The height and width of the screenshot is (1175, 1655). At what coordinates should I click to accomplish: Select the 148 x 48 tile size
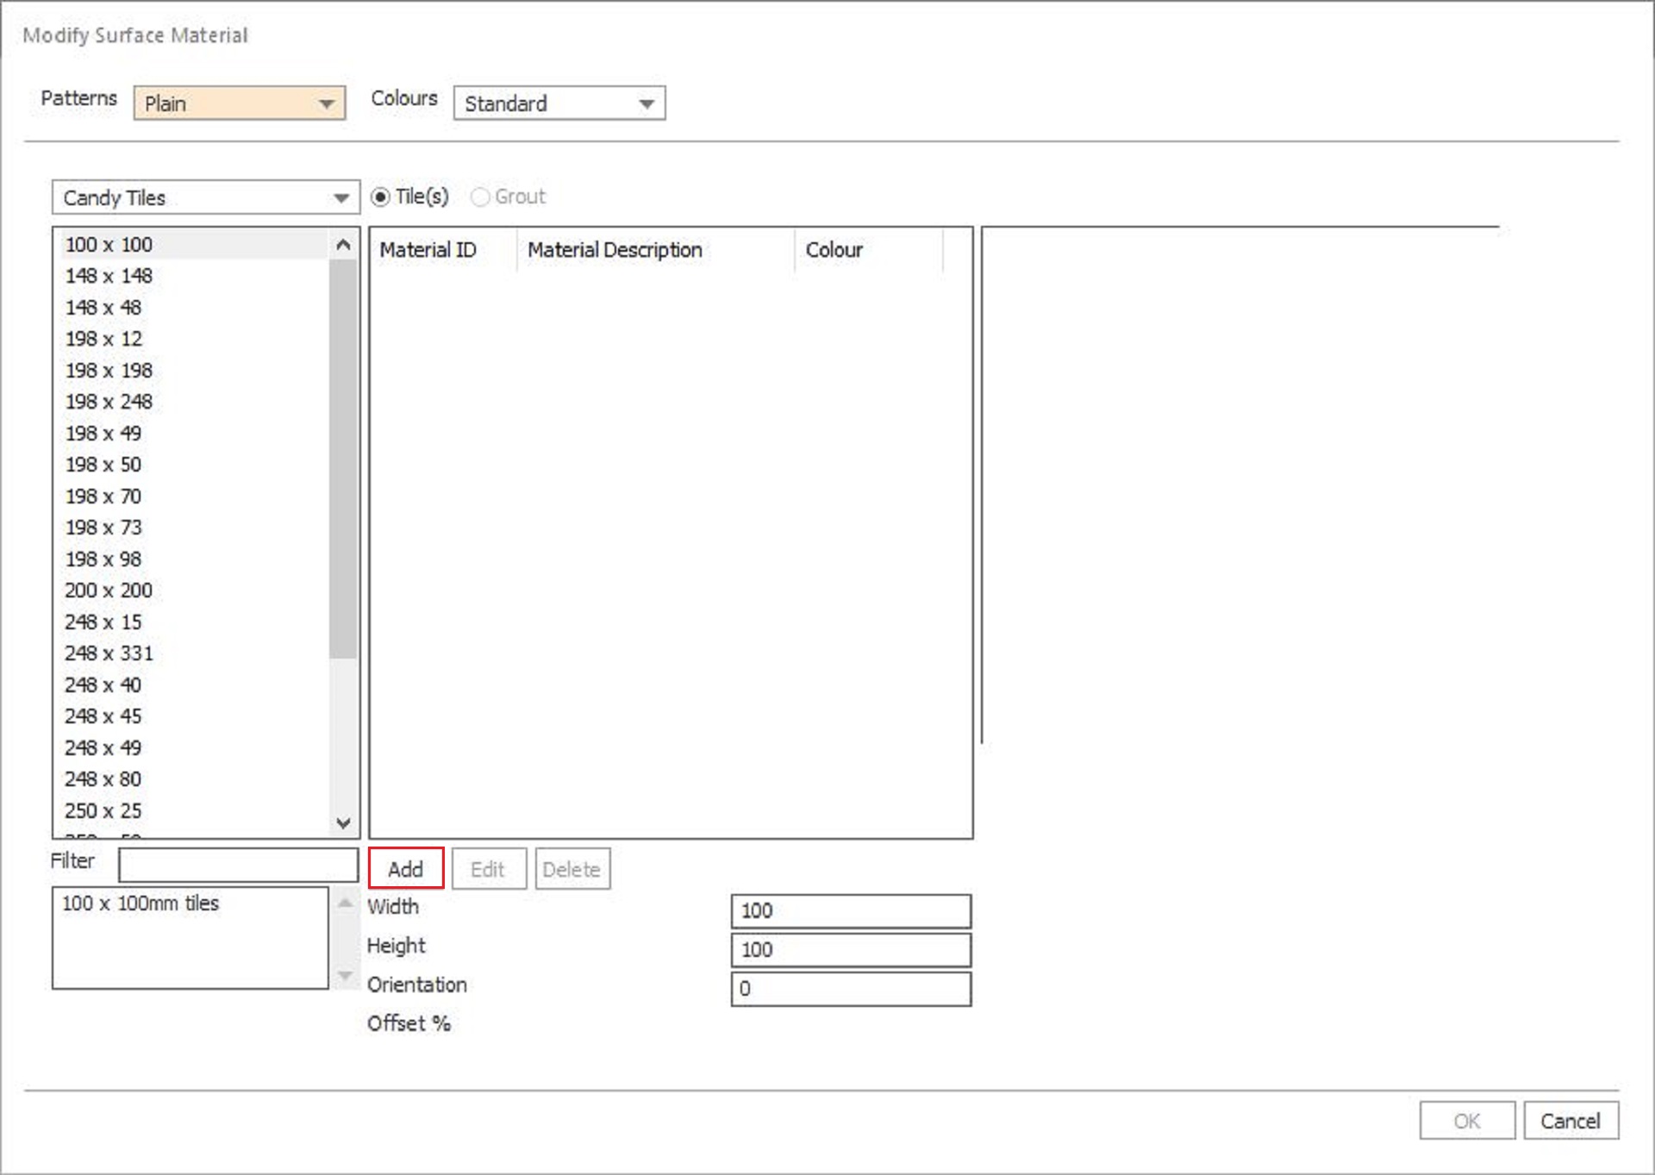(x=193, y=308)
